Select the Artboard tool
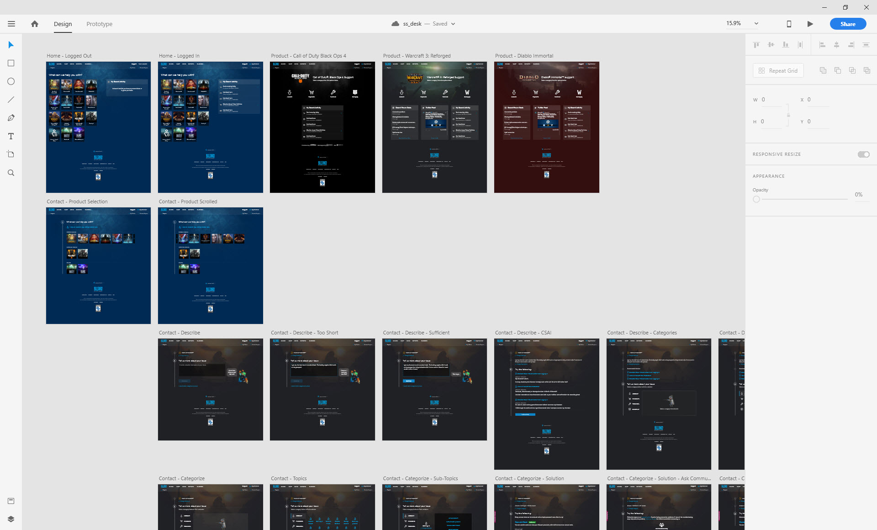 pyautogui.click(x=11, y=154)
